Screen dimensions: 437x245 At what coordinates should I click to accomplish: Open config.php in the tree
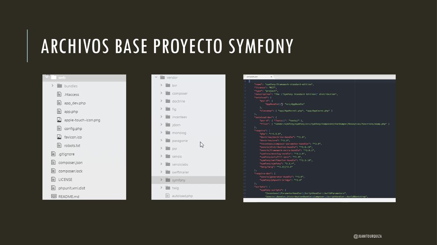(x=73, y=128)
